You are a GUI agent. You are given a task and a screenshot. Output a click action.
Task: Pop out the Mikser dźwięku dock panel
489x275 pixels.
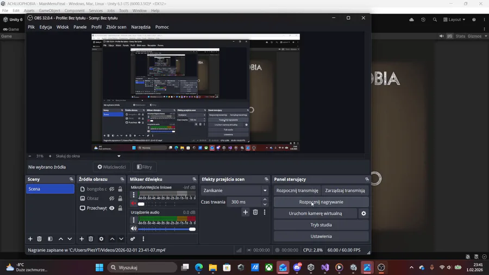click(x=195, y=179)
